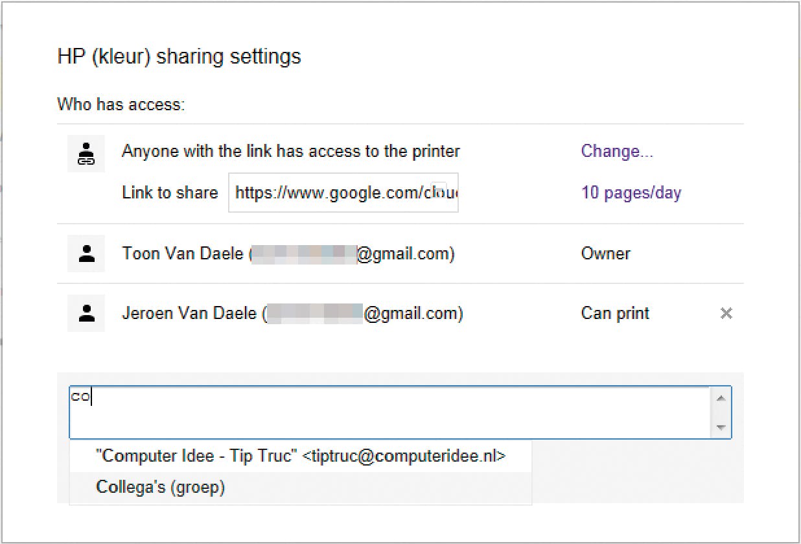This screenshot has height=544, width=801.
Task: Click scroll-down arrow in invite box
Action: [x=721, y=429]
